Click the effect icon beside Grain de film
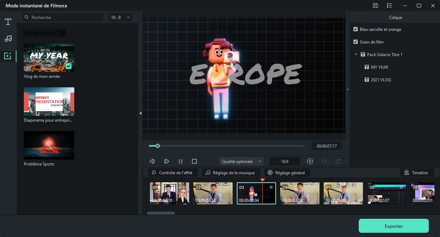 pos(356,42)
